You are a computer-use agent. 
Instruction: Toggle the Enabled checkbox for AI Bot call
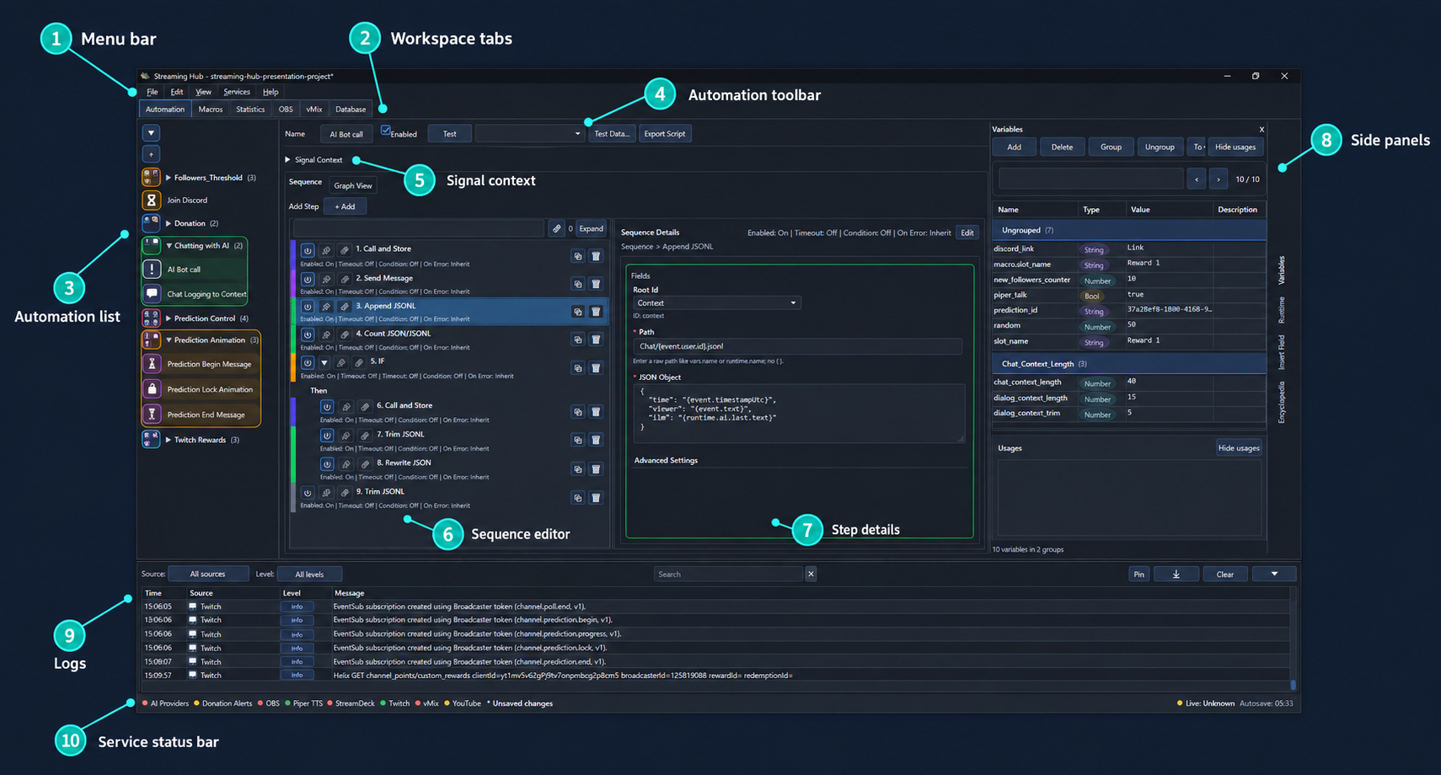[x=386, y=131]
